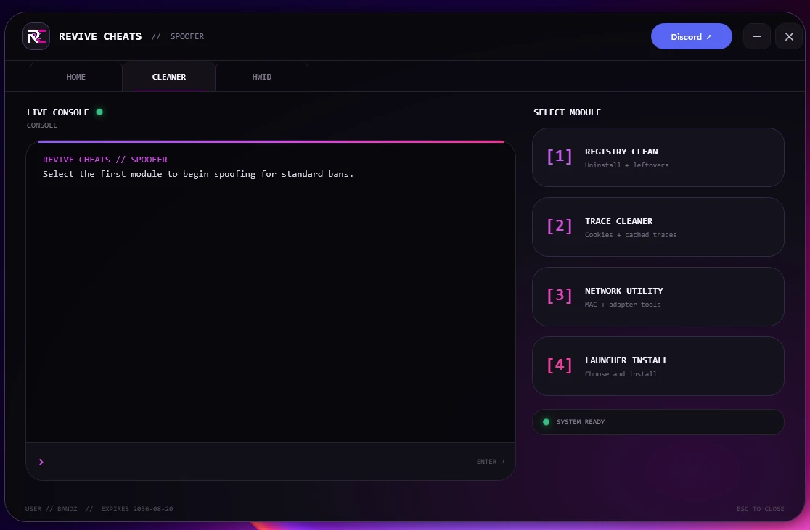Click the green System Ready dot
The width and height of the screenshot is (810, 530).
[546, 422]
